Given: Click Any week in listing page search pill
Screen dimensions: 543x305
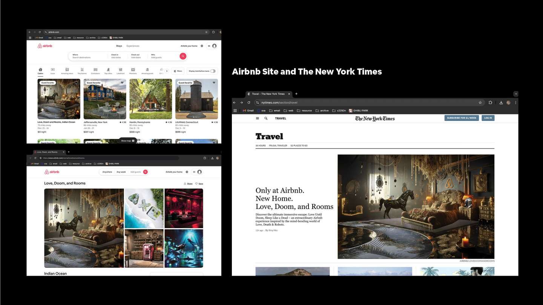Looking at the screenshot, I should coord(121,172).
